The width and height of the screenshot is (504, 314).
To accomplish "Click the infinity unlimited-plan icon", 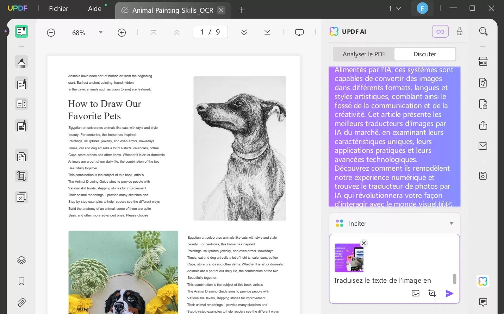I will 440,32.
